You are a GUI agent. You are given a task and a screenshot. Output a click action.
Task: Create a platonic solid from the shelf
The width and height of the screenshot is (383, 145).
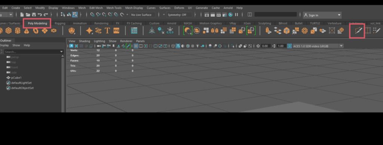[71, 31]
